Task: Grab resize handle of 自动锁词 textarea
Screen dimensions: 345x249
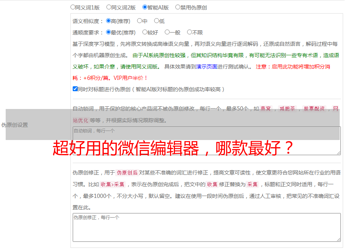Action: click(339, 153)
